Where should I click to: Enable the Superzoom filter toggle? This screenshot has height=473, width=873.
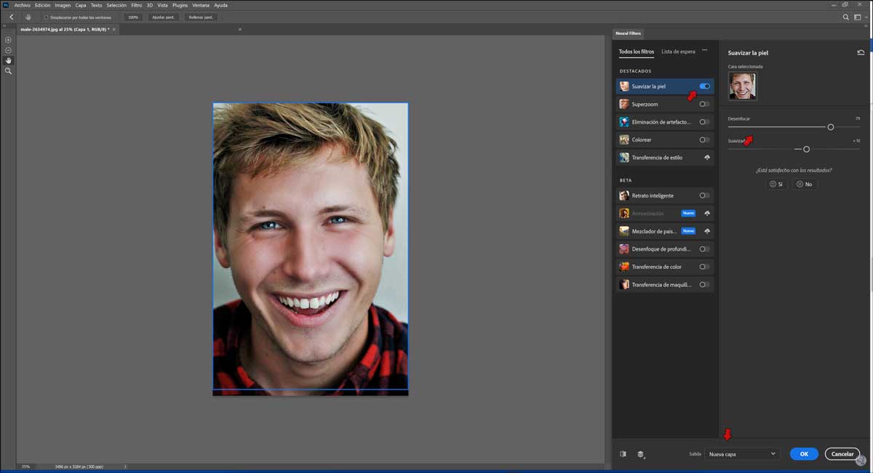[704, 104]
